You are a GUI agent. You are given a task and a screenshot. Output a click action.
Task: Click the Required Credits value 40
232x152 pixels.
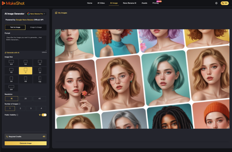[44, 137]
